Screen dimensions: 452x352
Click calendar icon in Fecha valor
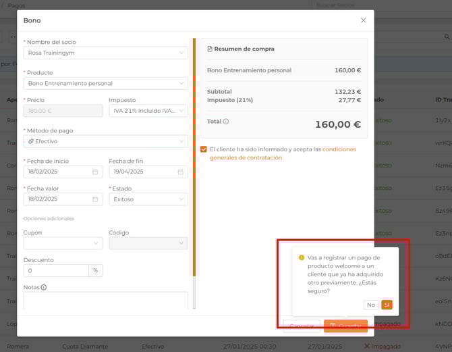[95, 199]
